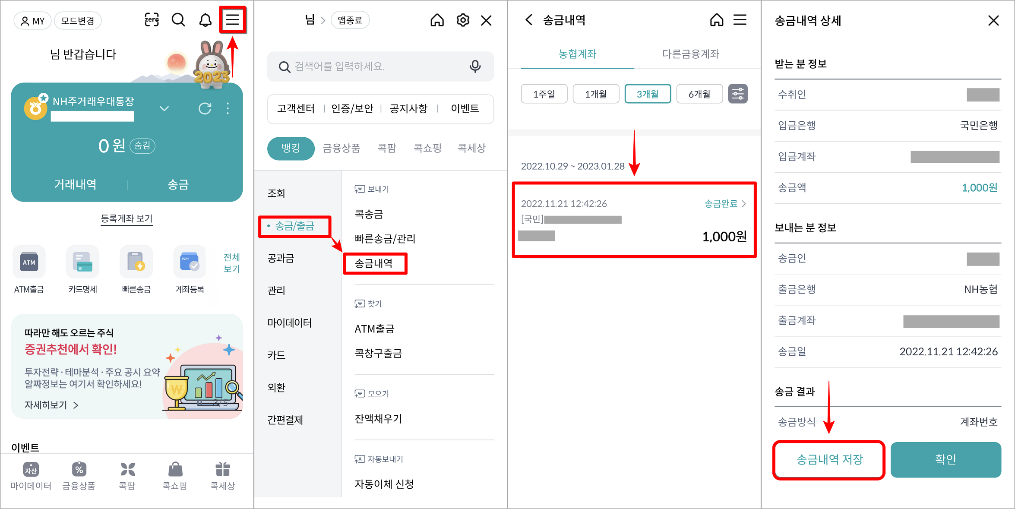Tap the home icon on the 송금내역 screen

coord(716,20)
